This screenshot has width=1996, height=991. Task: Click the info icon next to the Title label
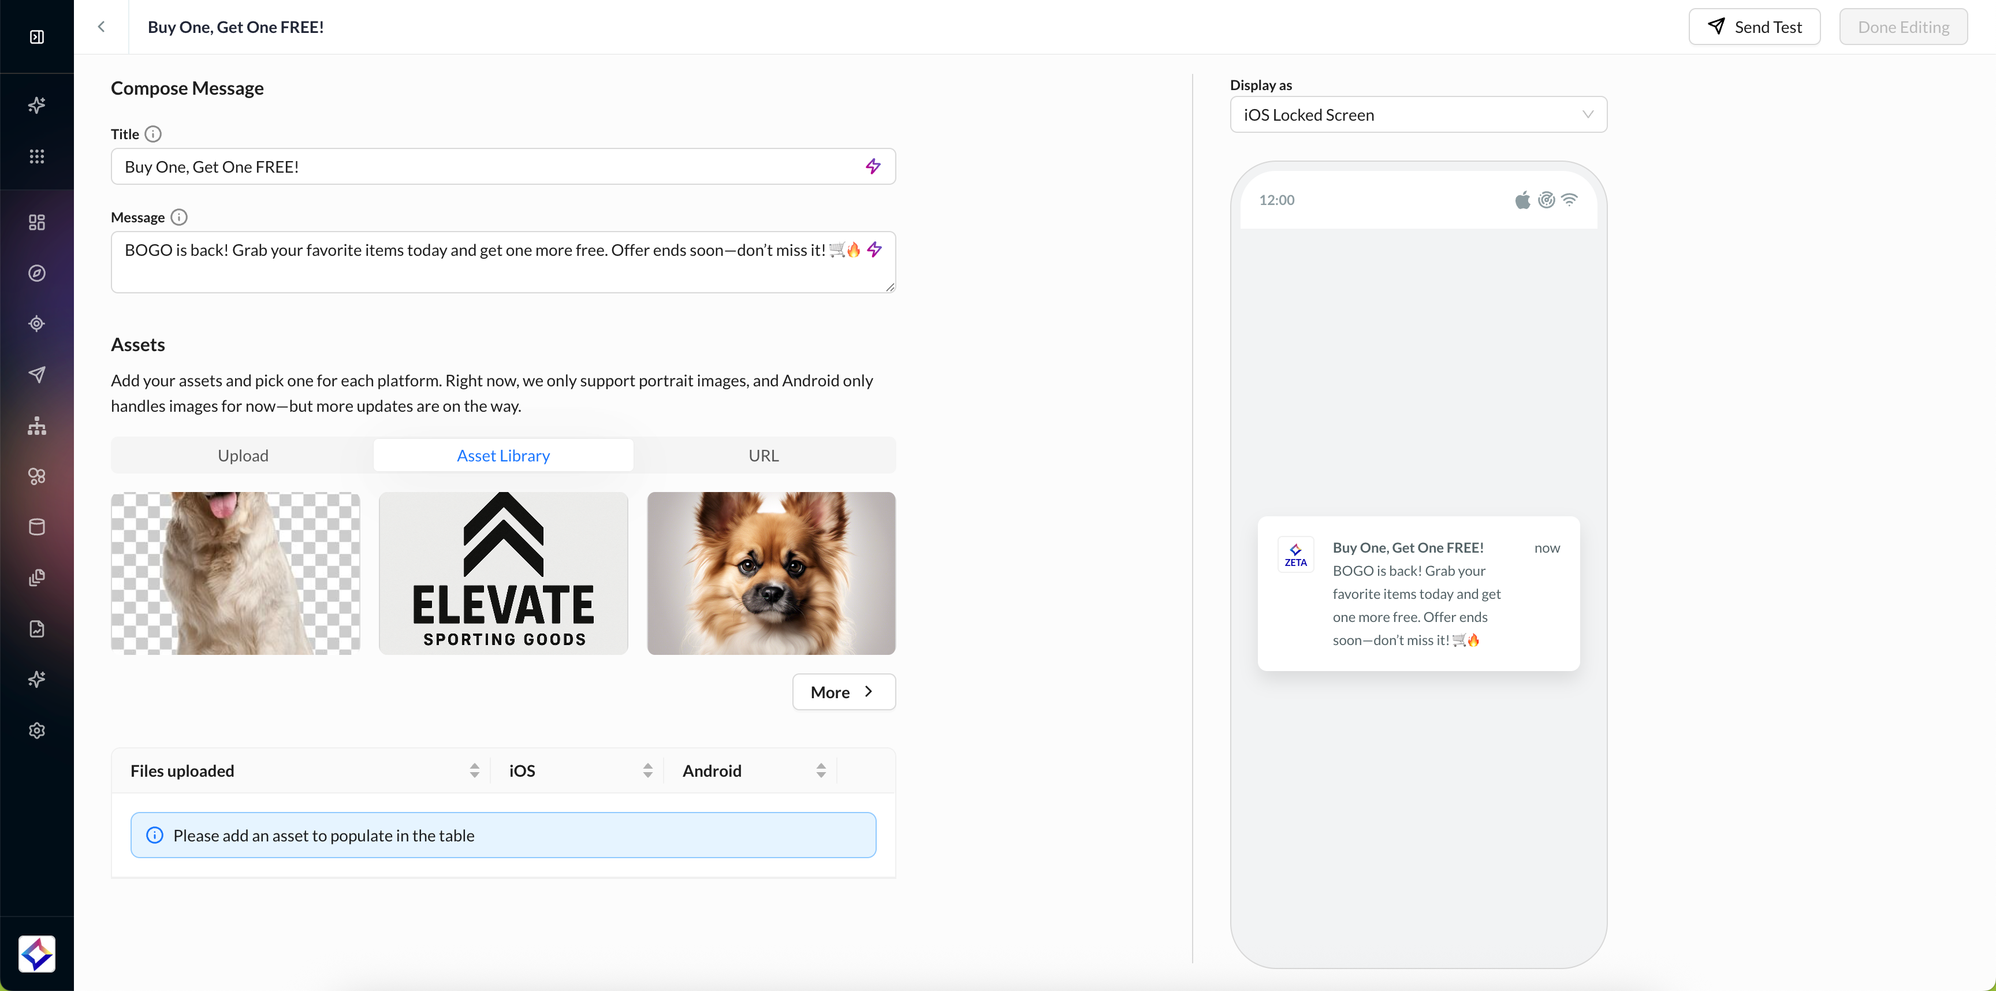[x=154, y=134]
